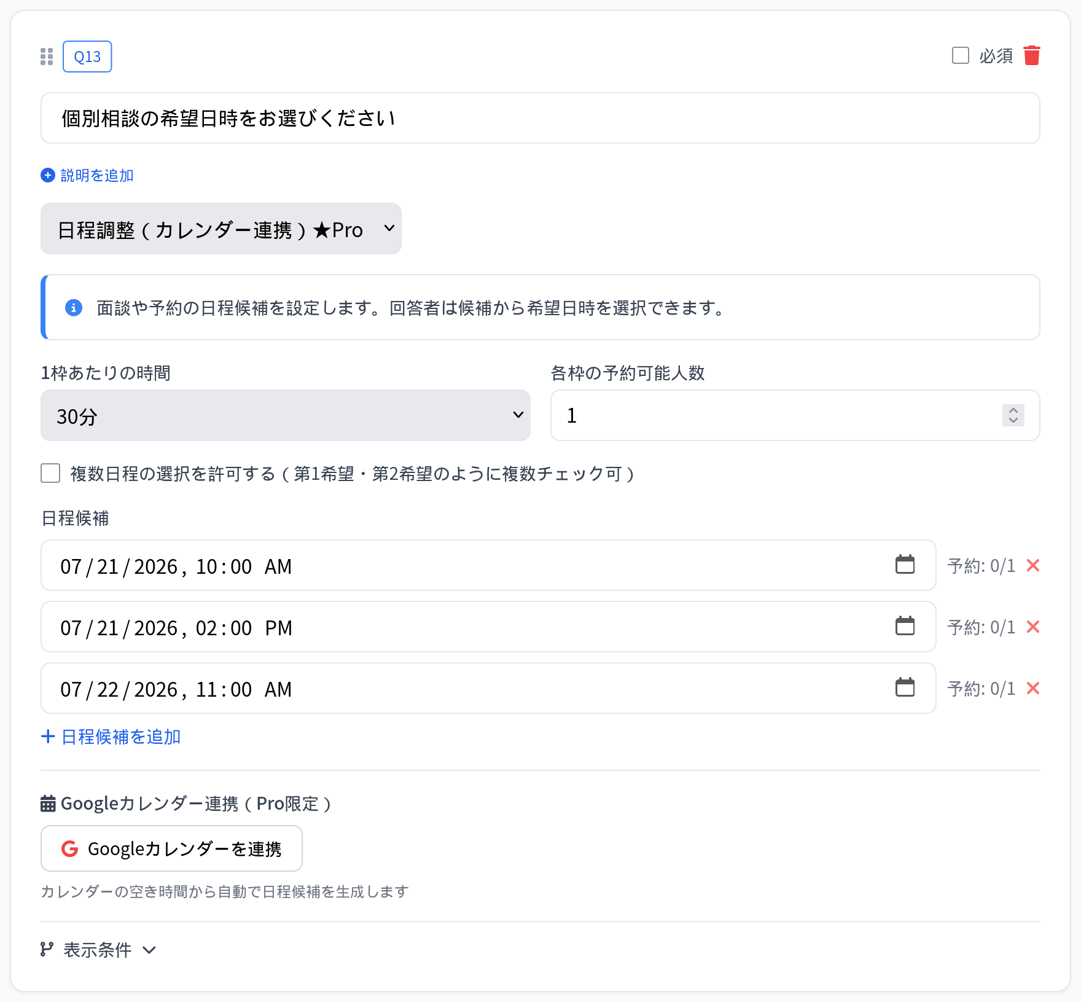Click 予約: 0/1 text on first slot

point(981,566)
